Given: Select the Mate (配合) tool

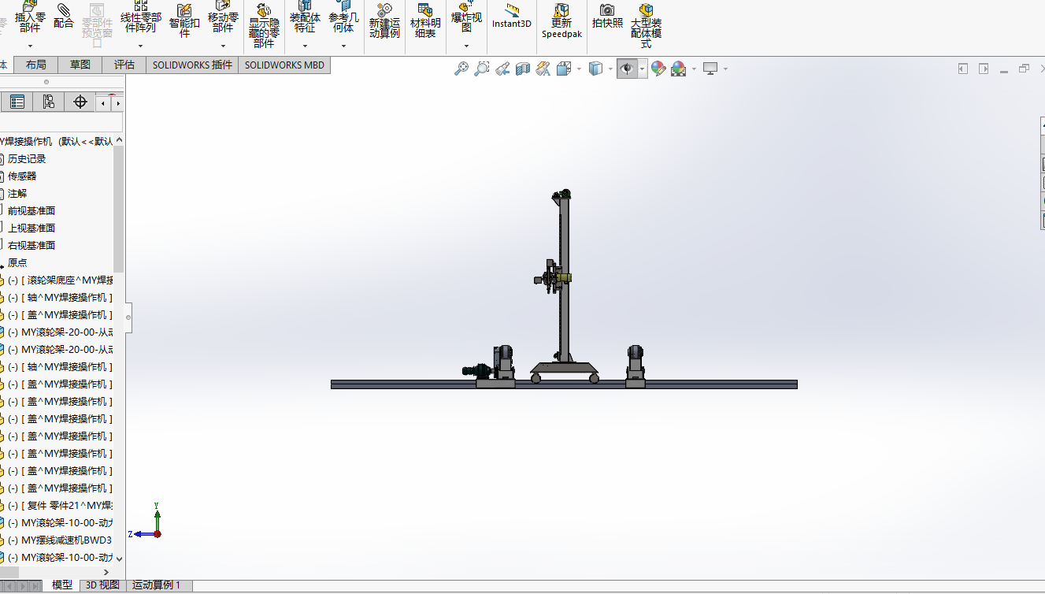Looking at the screenshot, I should (64, 16).
